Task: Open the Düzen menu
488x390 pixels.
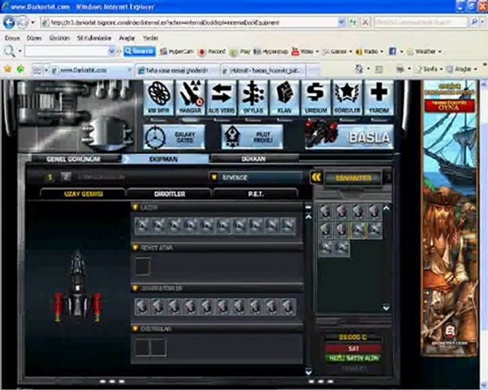Action: point(34,38)
